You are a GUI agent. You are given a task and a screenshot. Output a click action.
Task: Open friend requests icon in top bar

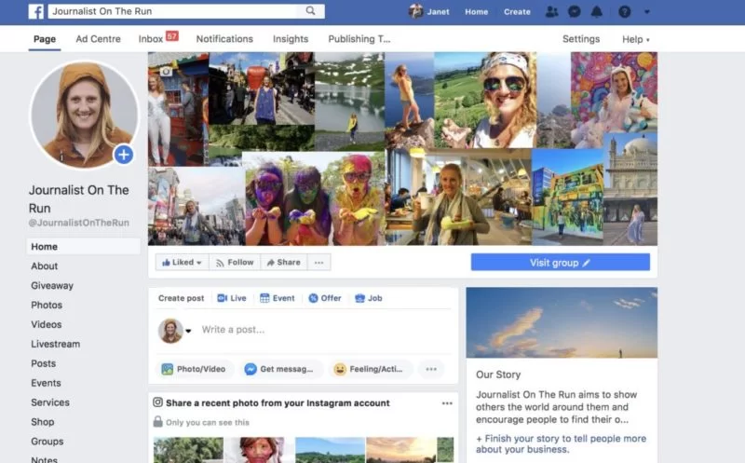pyautogui.click(x=551, y=12)
